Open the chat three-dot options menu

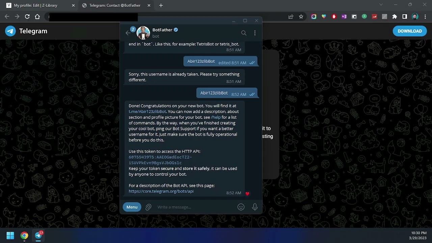(x=255, y=33)
